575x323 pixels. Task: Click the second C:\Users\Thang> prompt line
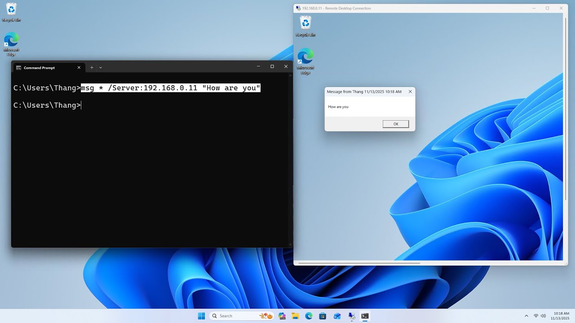click(x=47, y=105)
